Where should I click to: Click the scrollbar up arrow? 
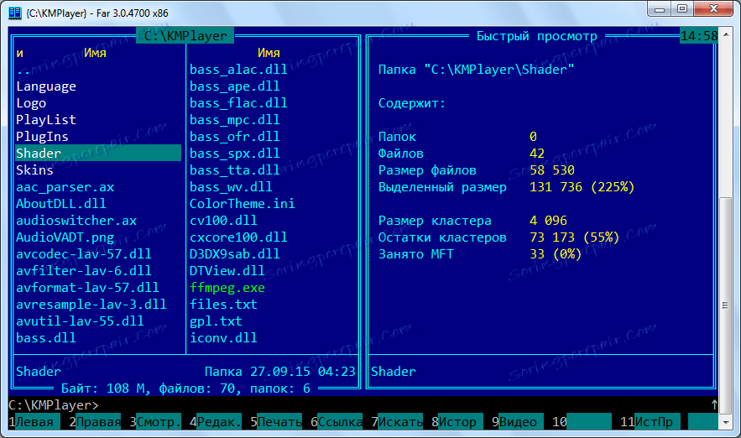pos(725,34)
